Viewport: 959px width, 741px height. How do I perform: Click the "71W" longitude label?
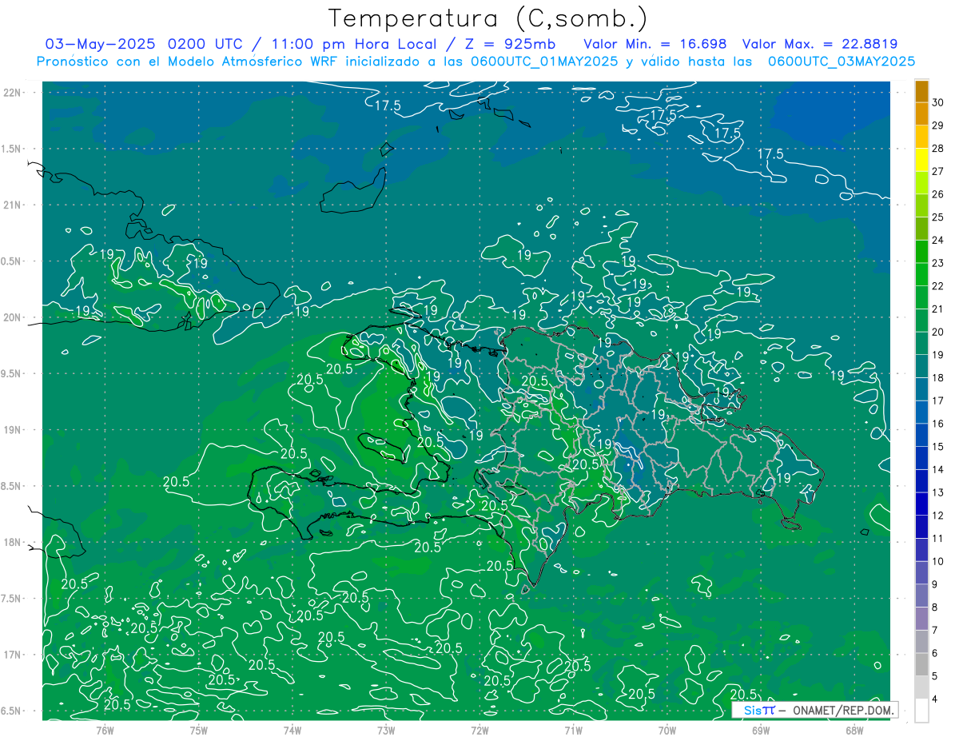573,729
